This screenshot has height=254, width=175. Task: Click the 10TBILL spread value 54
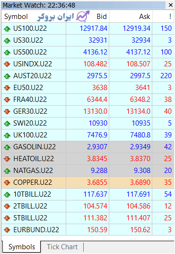point(168,194)
